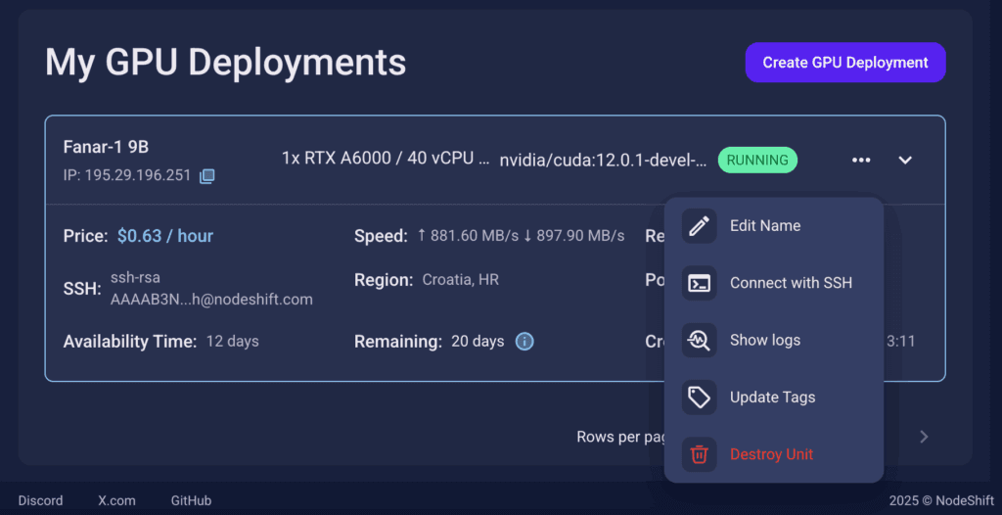Click the RUNNING status badge
The image size is (1002, 515).
757,160
